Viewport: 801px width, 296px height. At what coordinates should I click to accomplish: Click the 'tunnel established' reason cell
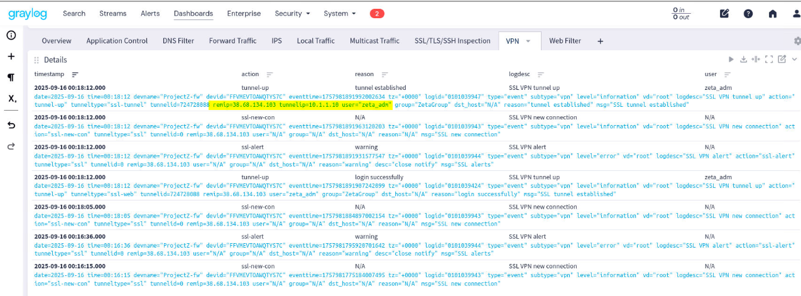380,87
